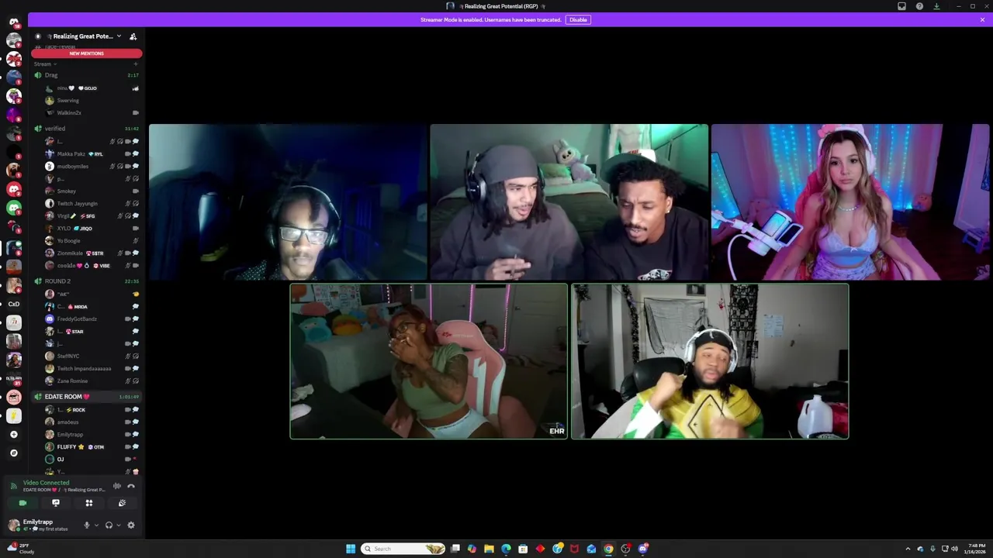Select user Twitch Jayyungin in voice list
Viewport: 993px width, 558px height.
tap(91, 203)
